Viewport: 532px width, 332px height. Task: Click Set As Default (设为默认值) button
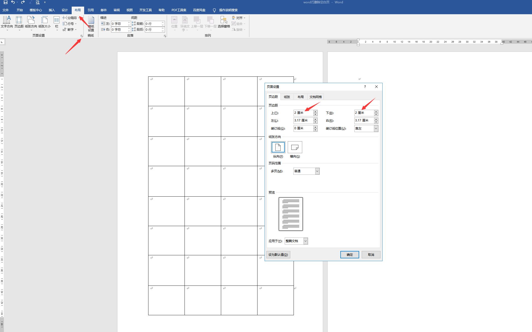pyautogui.click(x=278, y=255)
